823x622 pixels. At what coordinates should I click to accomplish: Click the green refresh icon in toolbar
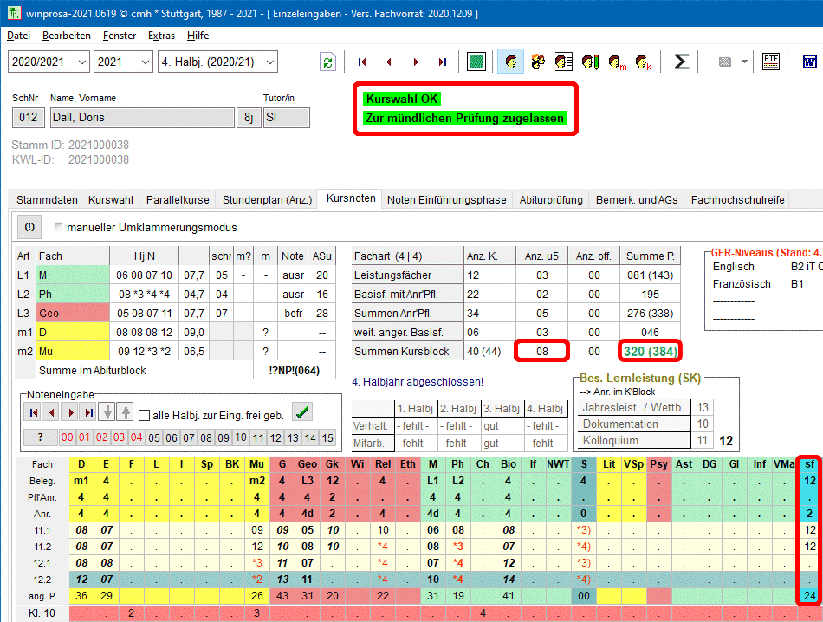327,62
